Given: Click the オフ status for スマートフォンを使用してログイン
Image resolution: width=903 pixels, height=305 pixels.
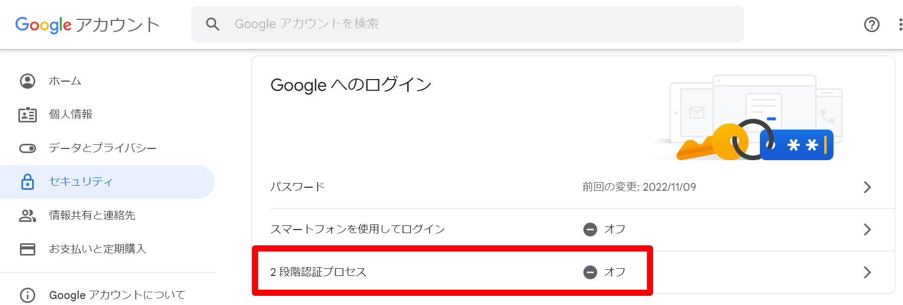Looking at the screenshot, I should click(x=605, y=230).
